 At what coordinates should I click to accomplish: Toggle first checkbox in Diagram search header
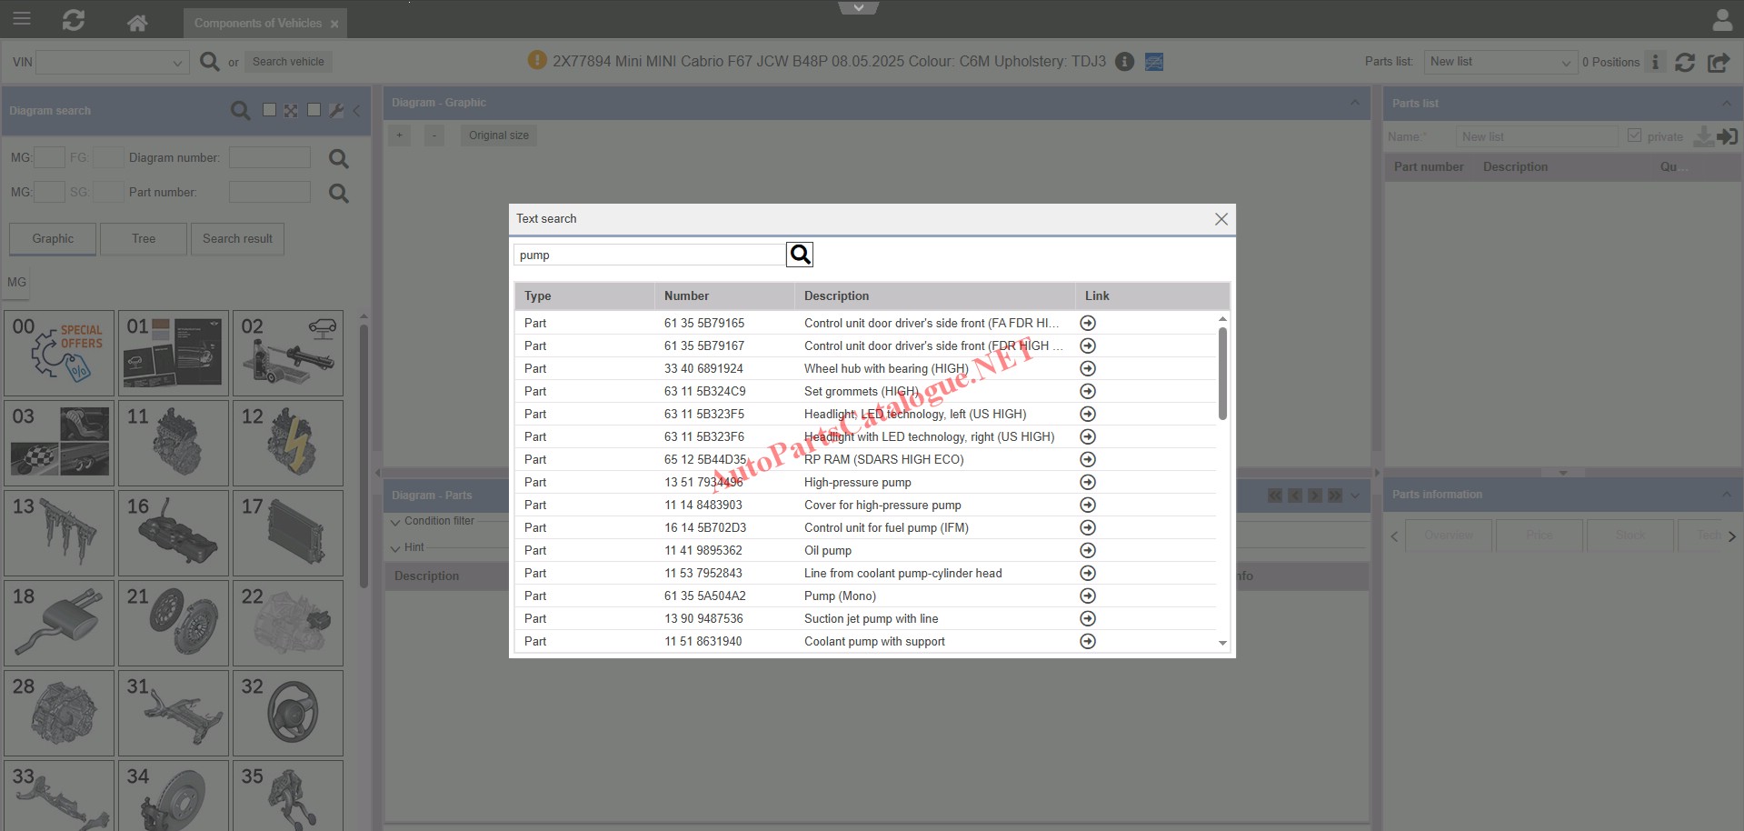[269, 110]
